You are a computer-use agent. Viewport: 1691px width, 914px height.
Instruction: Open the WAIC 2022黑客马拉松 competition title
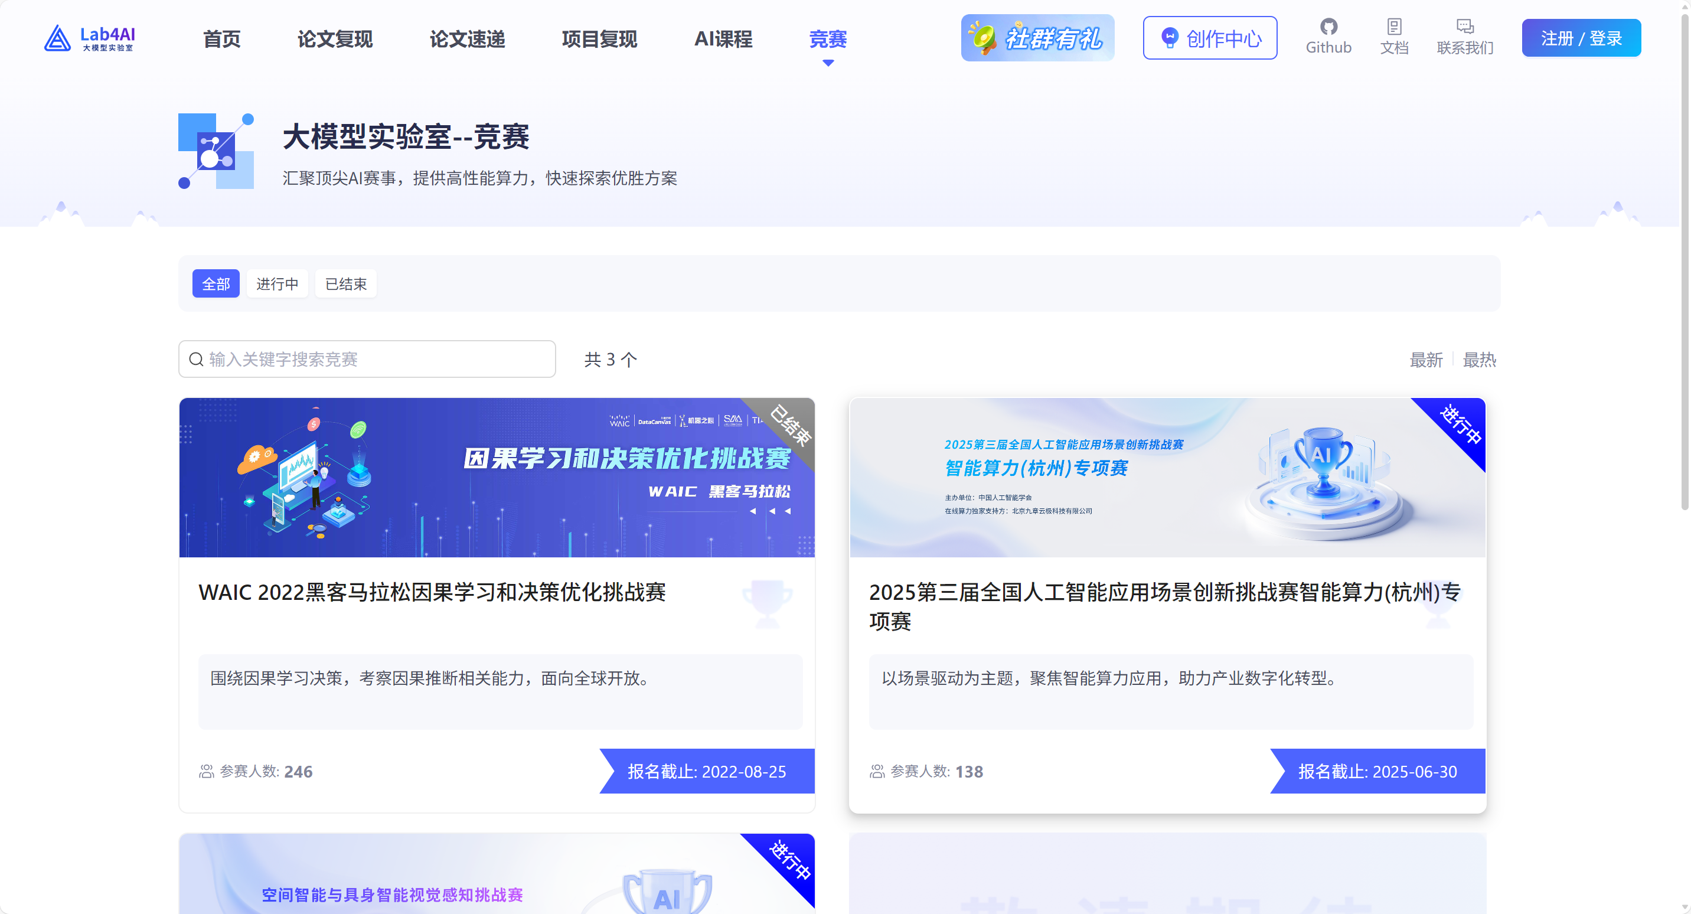click(x=432, y=592)
